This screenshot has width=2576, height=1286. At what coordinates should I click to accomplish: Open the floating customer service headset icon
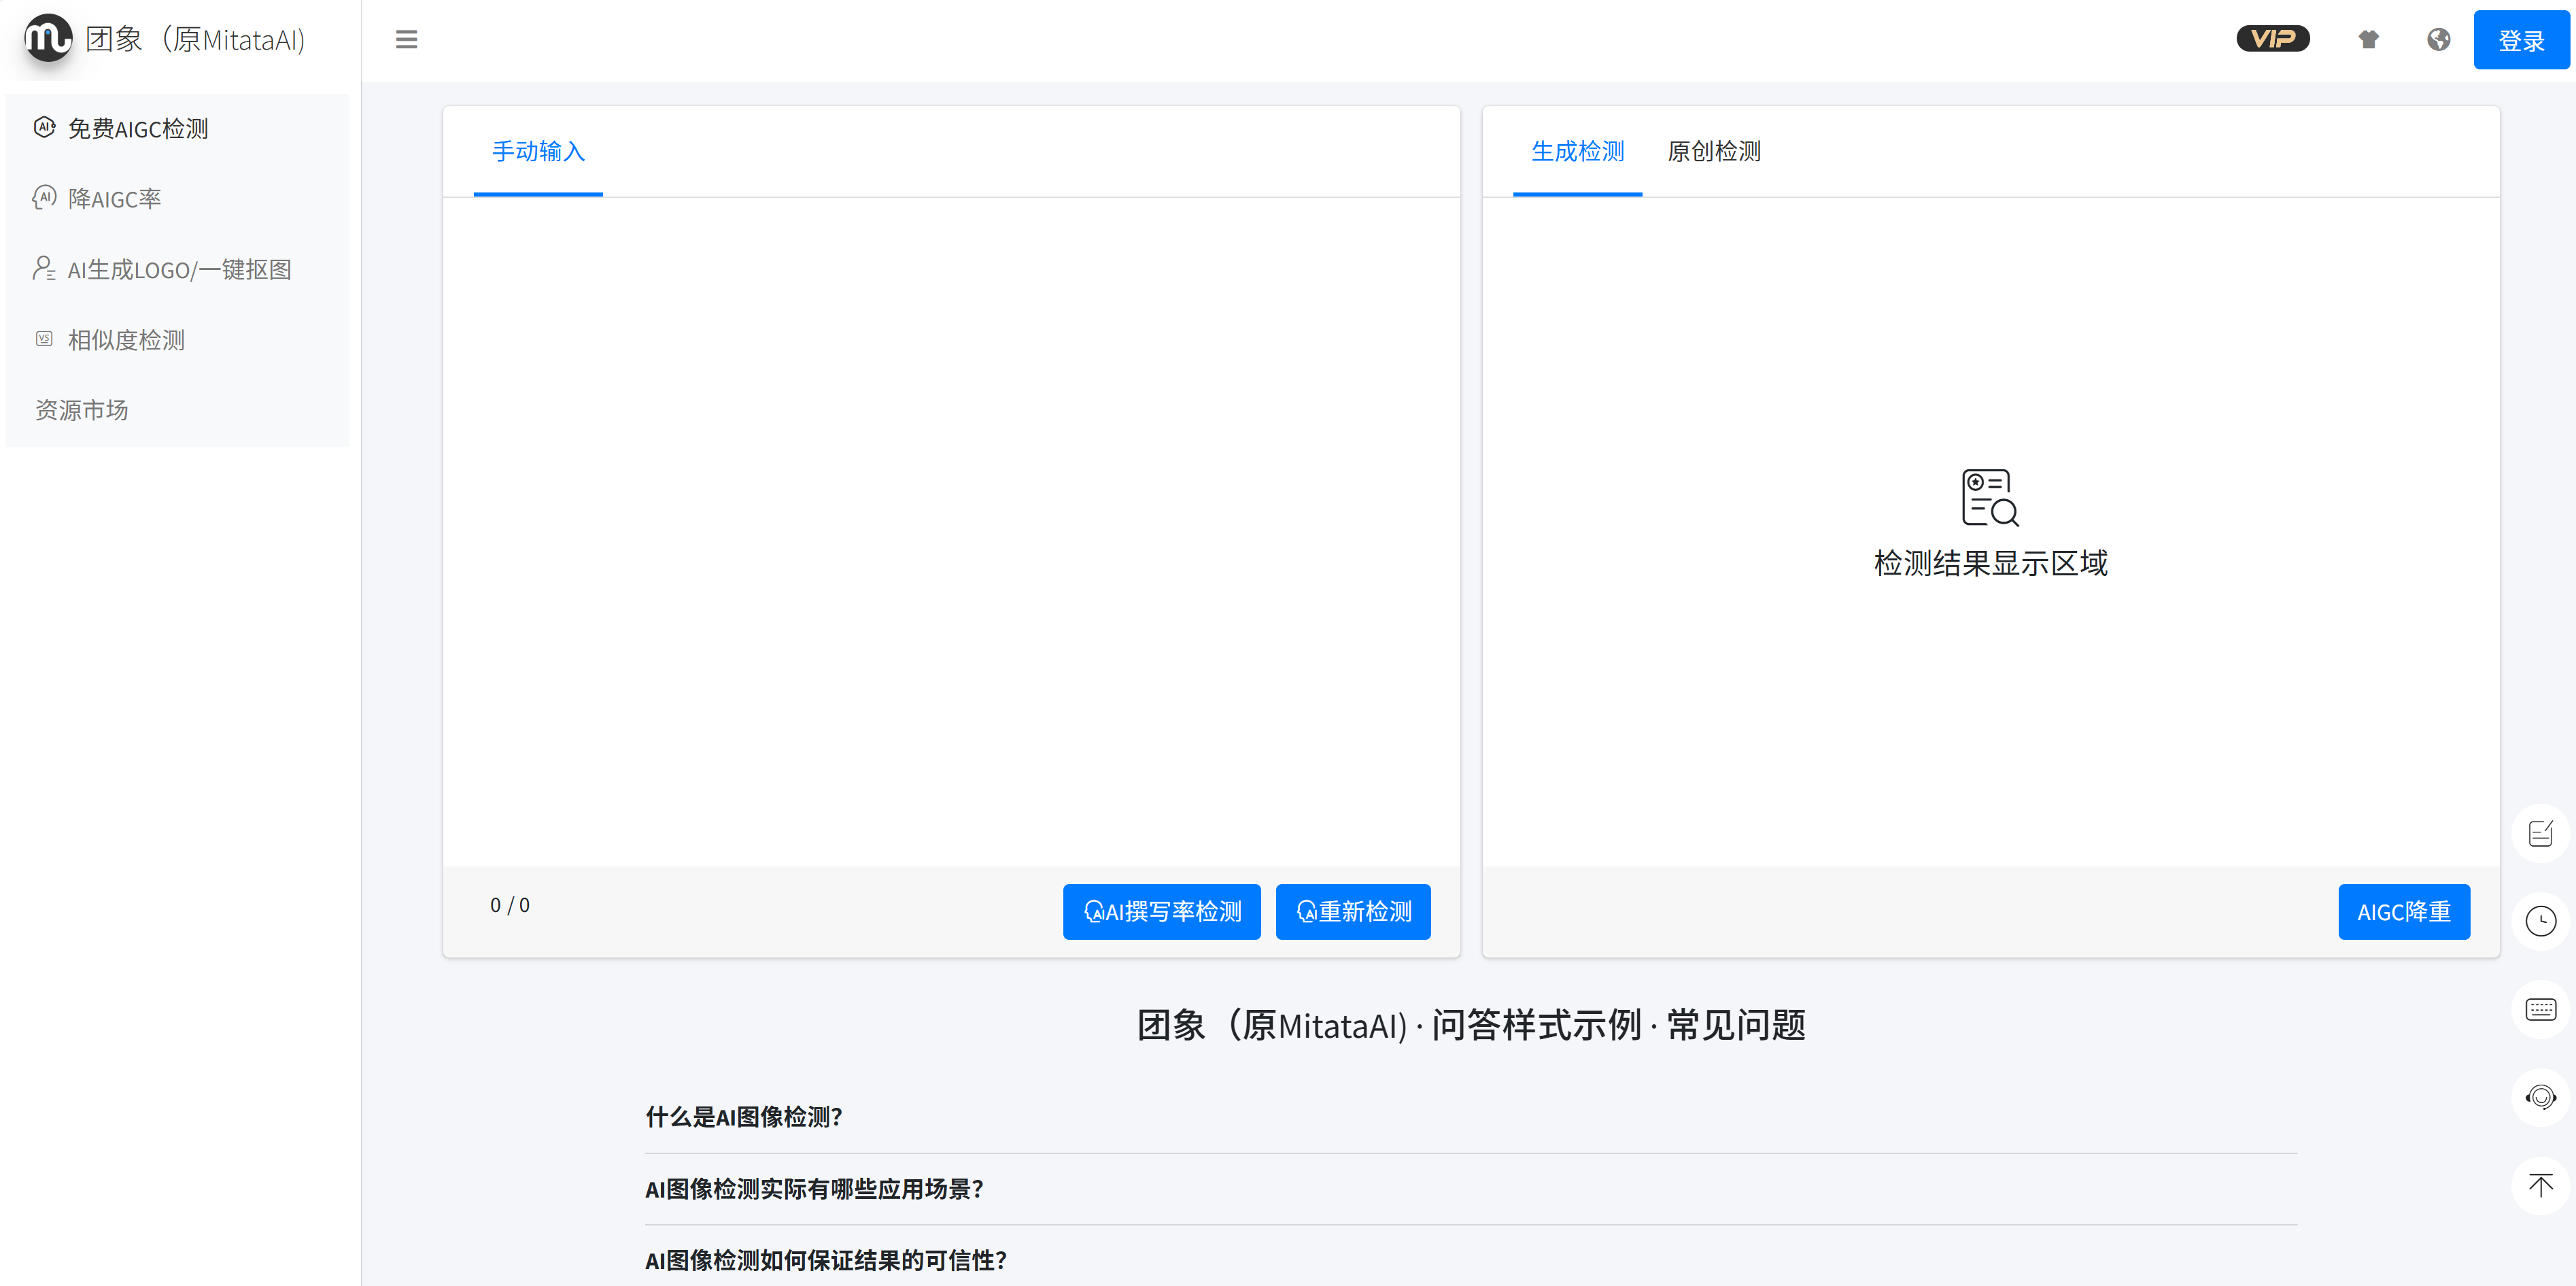[2540, 1097]
